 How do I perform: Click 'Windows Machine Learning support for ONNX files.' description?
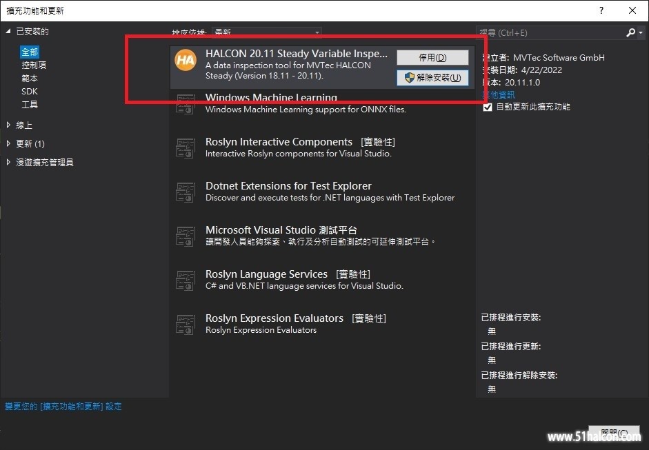[x=306, y=110]
